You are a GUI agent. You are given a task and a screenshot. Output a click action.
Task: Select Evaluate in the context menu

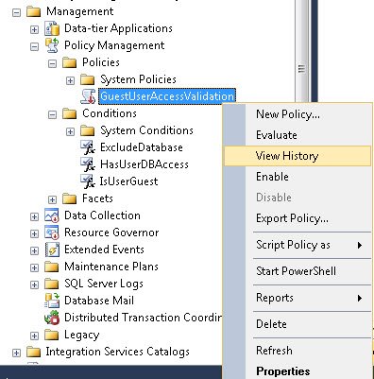tap(297, 135)
